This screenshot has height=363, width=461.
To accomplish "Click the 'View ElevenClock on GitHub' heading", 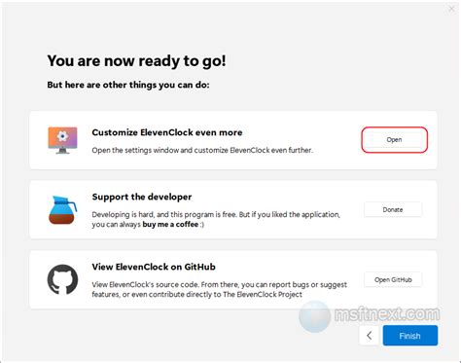I will (x=154, y=267).
